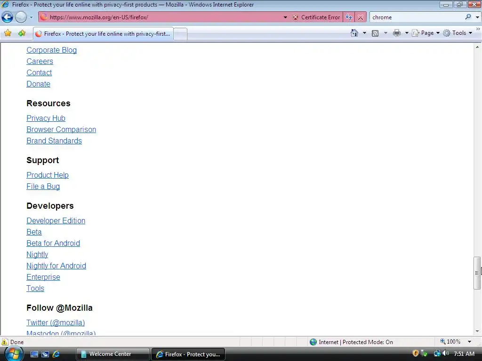Click the 7:51 AM clock
This screenshot has height=361, width=482.
click(464, 354)
